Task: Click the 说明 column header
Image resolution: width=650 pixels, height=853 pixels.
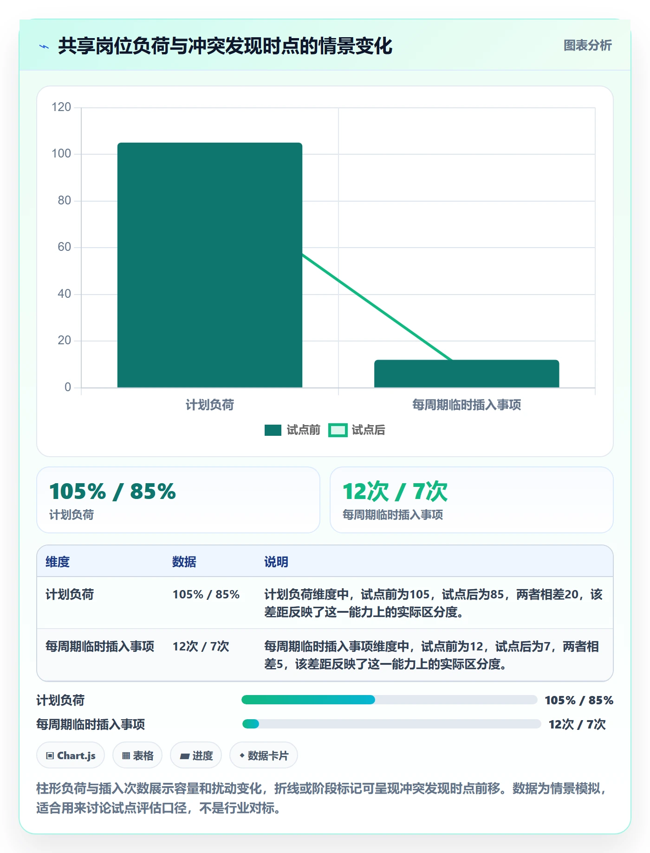Action: pyautogui.click(x=276, y=562)
